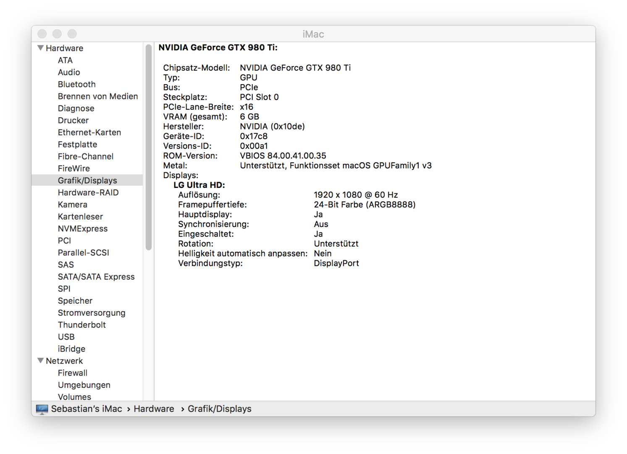This screenshot has width=627, height=454.
Task: Select Audio in the sidebar
Action: (69, 72)
